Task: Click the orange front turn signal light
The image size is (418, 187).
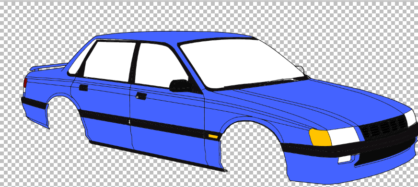Action: tap(320, 137)
